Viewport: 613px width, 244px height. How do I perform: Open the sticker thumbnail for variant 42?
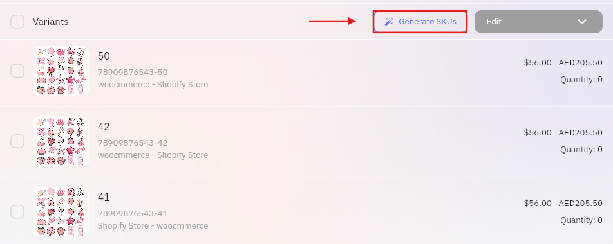click(x=61, y=141)
